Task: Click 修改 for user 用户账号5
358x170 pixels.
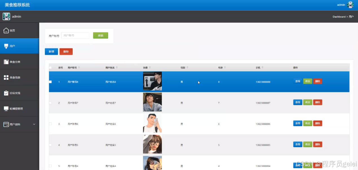Action: tap(308, 144)
